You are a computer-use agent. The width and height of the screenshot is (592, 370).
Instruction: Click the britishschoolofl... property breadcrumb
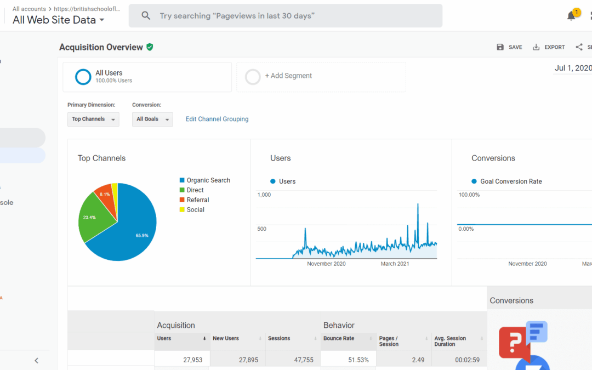(87, 9)
